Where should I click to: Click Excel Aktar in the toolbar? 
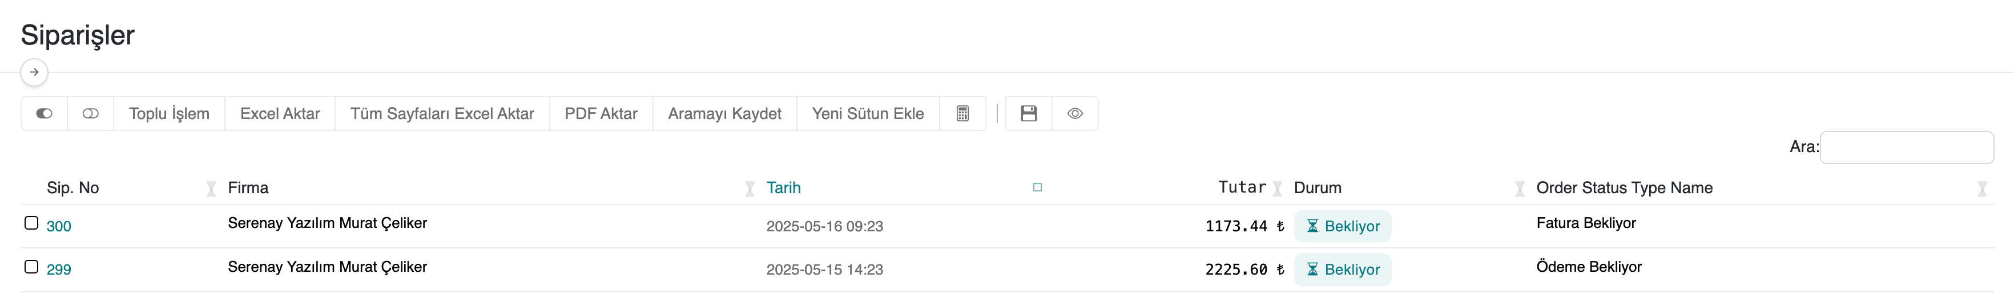point(280,114)
